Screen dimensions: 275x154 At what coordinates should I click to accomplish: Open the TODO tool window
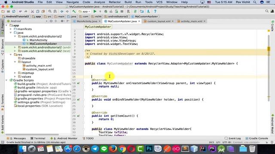click(88, 138)
